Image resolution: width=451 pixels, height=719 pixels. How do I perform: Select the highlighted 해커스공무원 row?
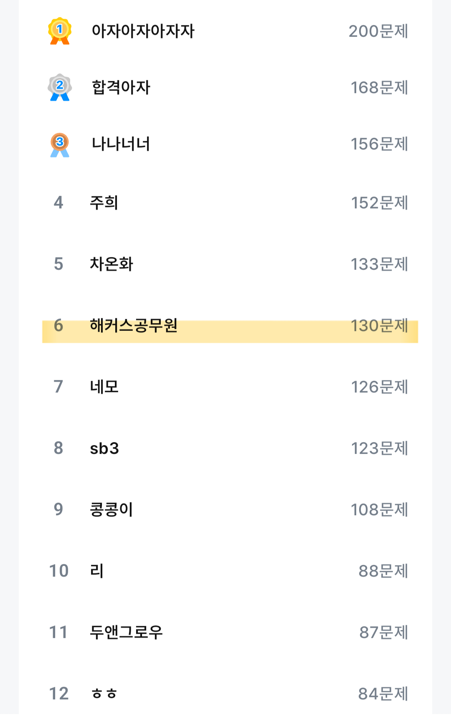pyautogui.click(x=134, y=325)
